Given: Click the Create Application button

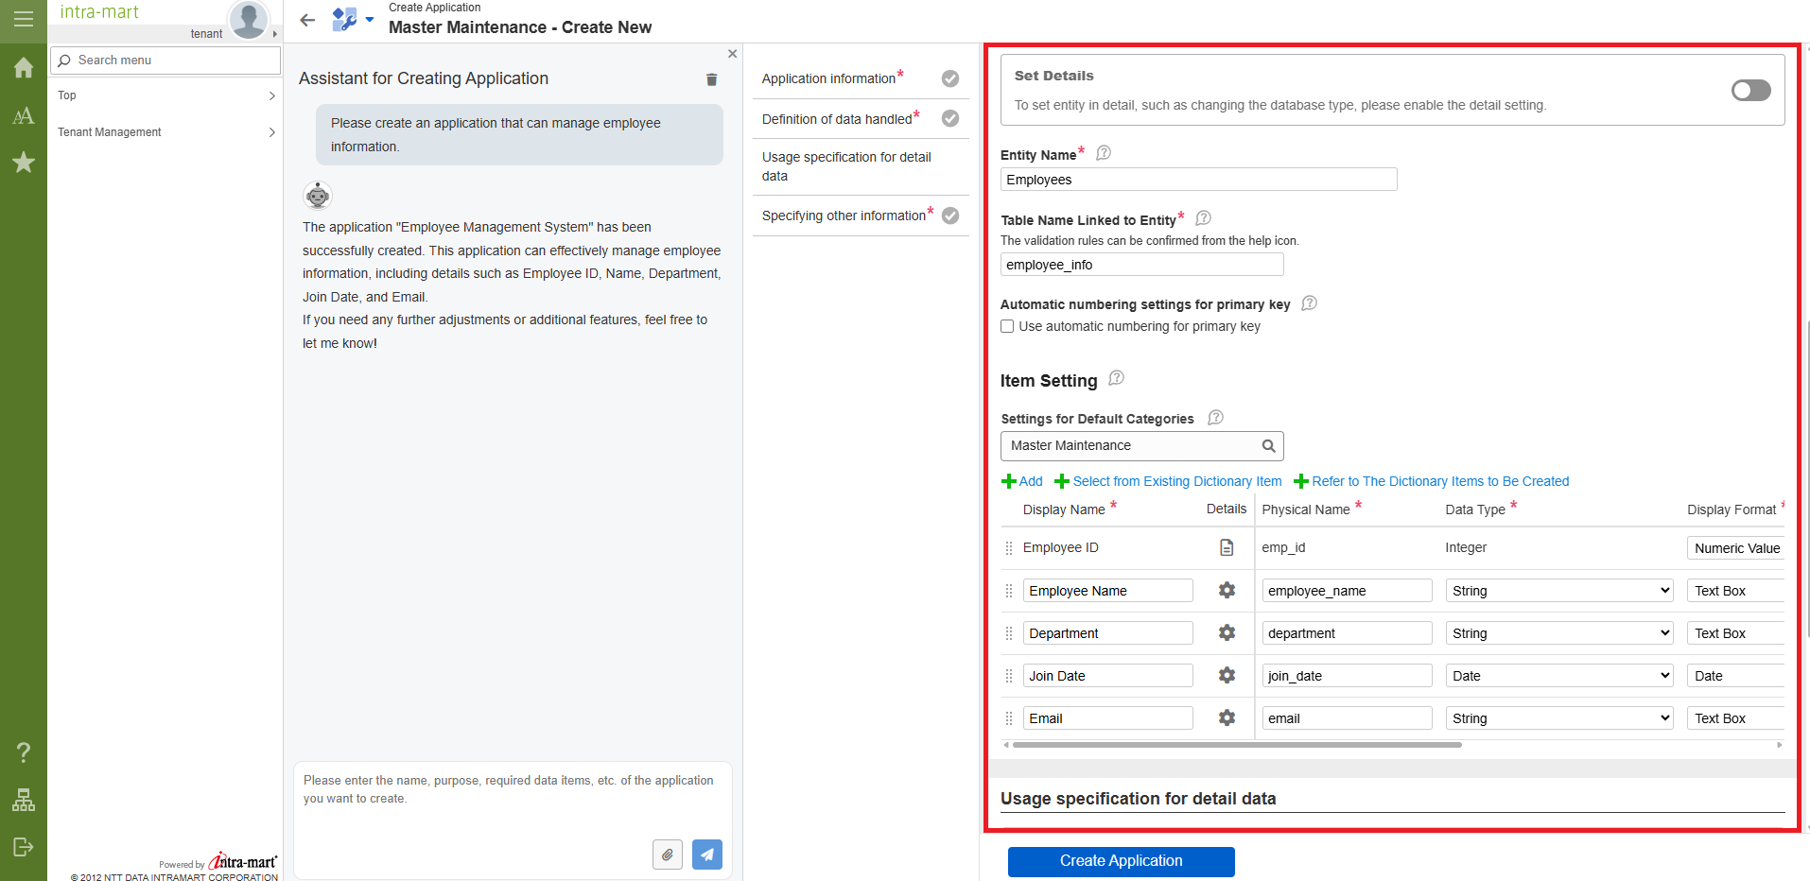Looking at the screenshot, I should click(x=1121, y=861).
